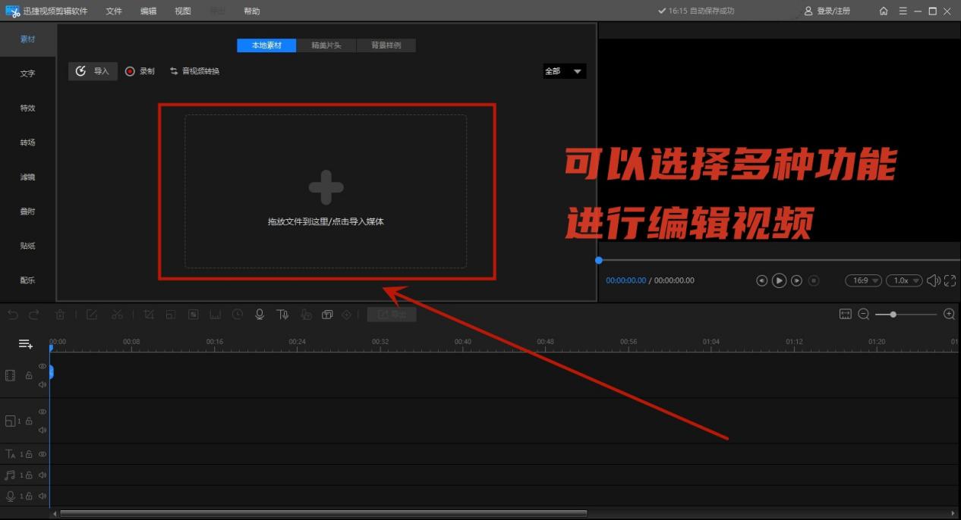Start voice-over with the microphone icon
The image size is (961, 520).
pyautogui.click(x=260, y=315)
